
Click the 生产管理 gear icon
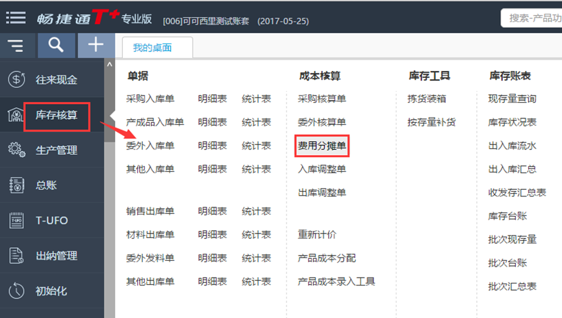16,150
